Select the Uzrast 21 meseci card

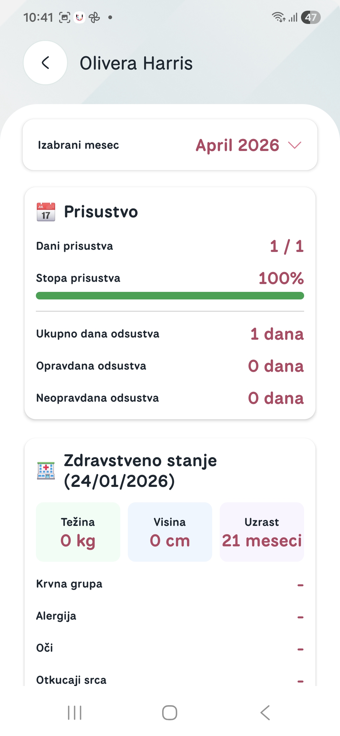click(262, 532)
